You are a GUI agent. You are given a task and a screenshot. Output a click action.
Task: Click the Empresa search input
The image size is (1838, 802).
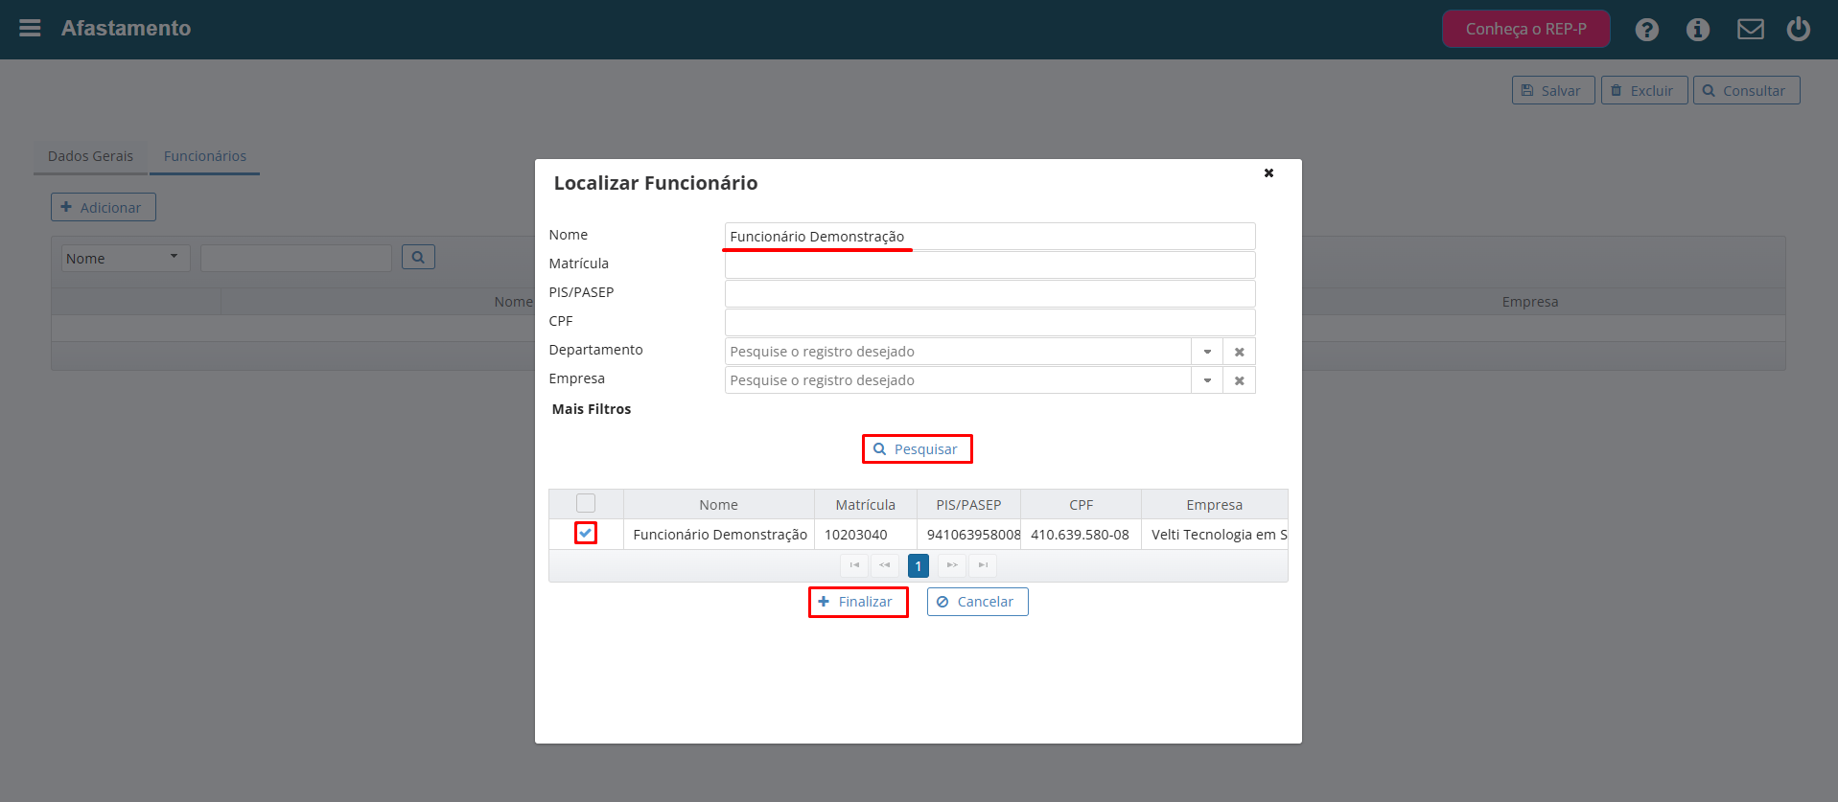[x=958, y=380]
